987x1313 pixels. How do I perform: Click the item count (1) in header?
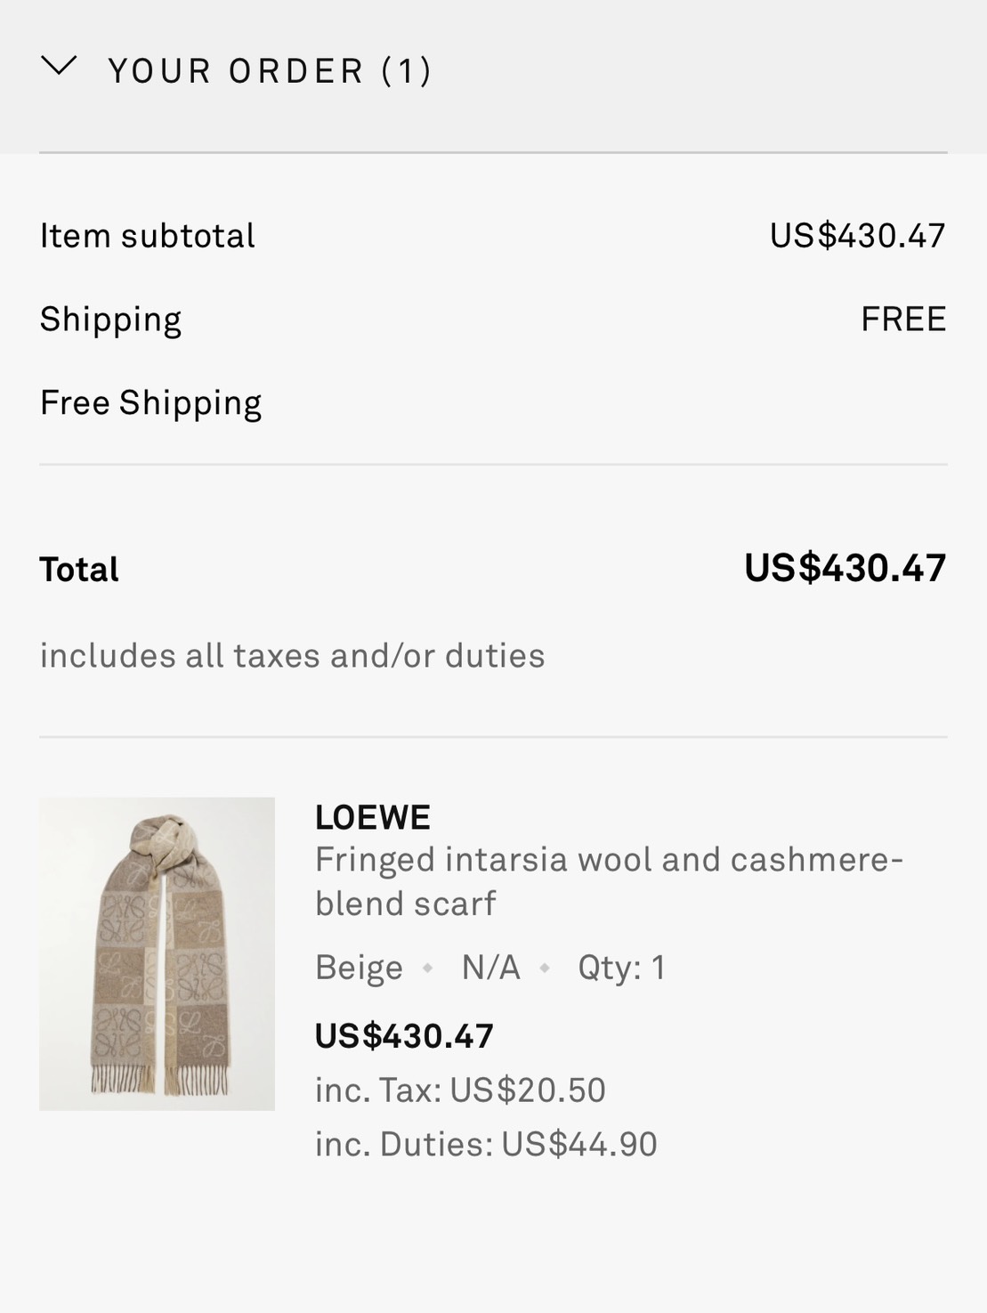pos(406,71)
